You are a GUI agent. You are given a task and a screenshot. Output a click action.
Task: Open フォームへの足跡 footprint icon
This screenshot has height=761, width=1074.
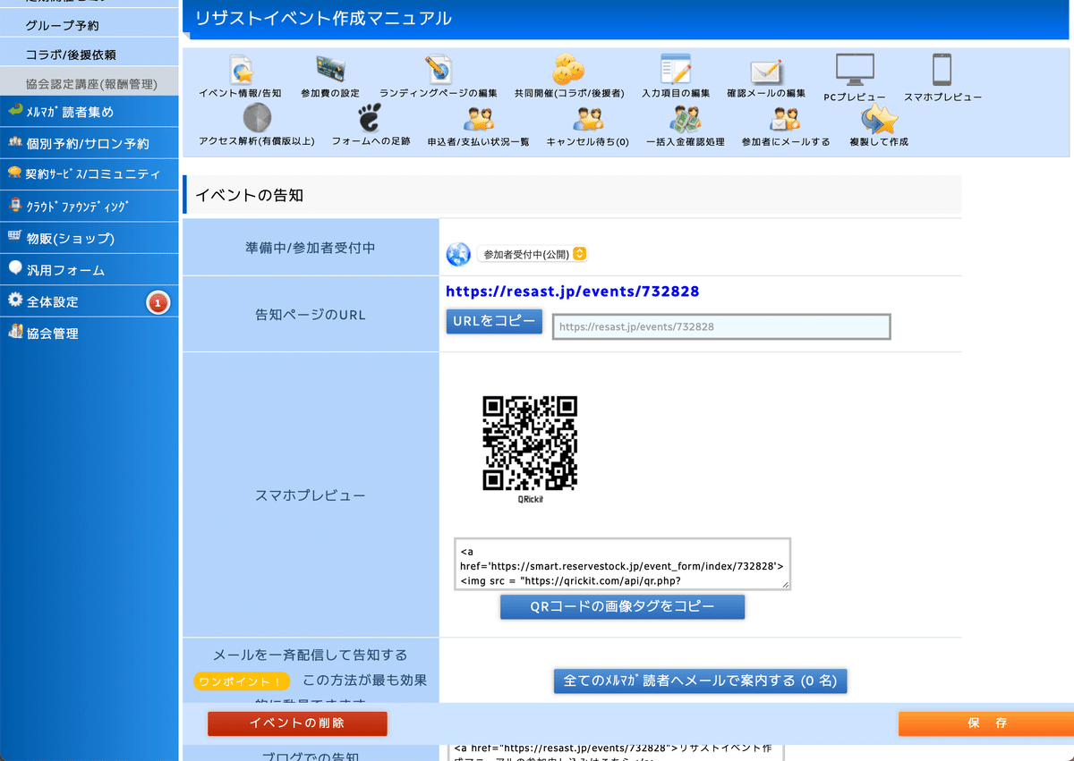click(370, 118)
